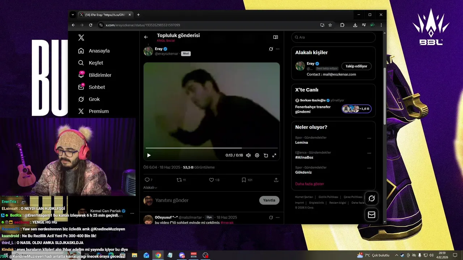Open more options for Gökdeniz trend
This screenshot has width=463, height=260.
(369, 168)
